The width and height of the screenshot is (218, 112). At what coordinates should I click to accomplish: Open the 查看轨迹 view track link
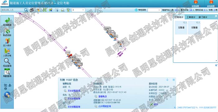[102, 96]
